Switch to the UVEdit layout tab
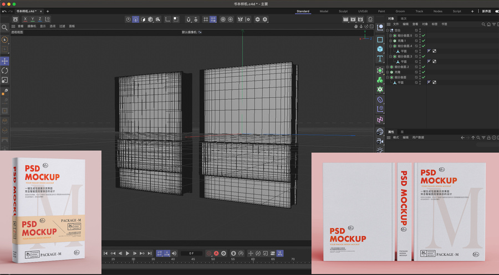 coord(363,12)
